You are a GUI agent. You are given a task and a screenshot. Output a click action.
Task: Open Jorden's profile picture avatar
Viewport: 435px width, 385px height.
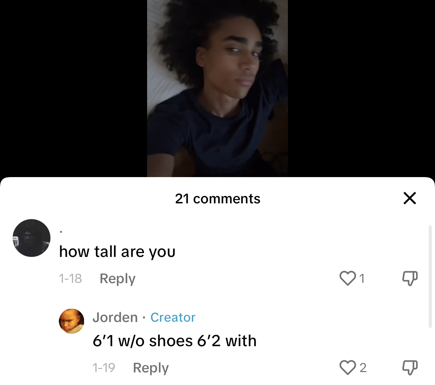pos(71,321)
